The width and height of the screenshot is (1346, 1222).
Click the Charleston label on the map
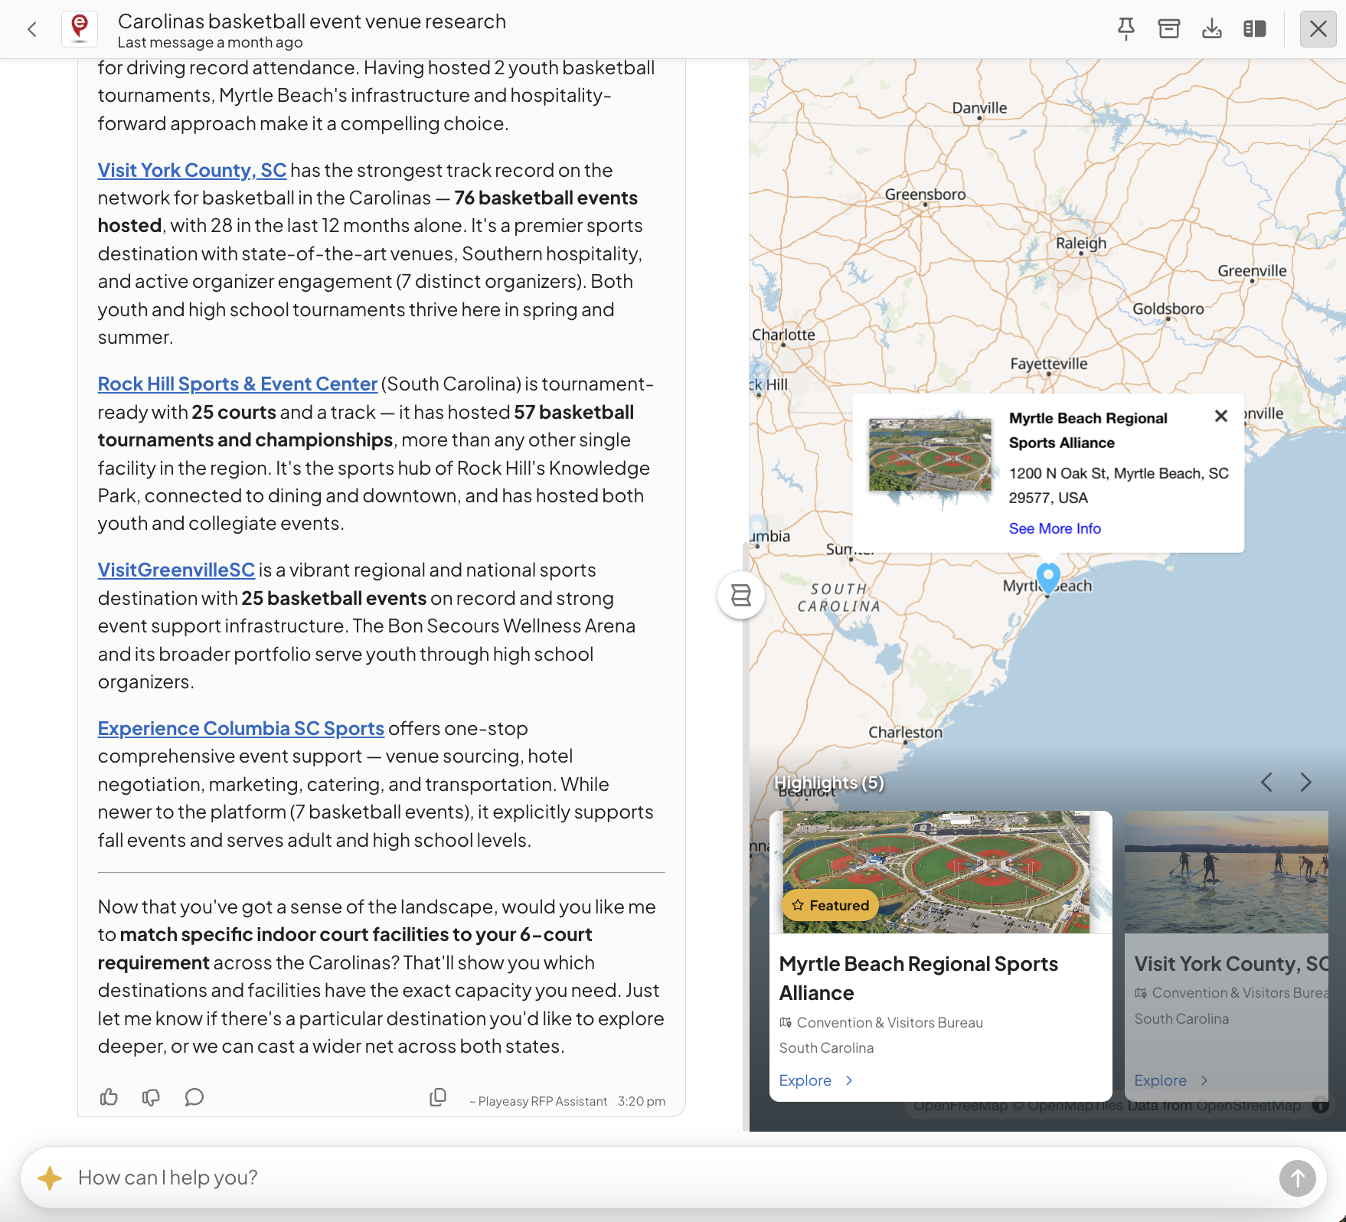click(906, 733)
